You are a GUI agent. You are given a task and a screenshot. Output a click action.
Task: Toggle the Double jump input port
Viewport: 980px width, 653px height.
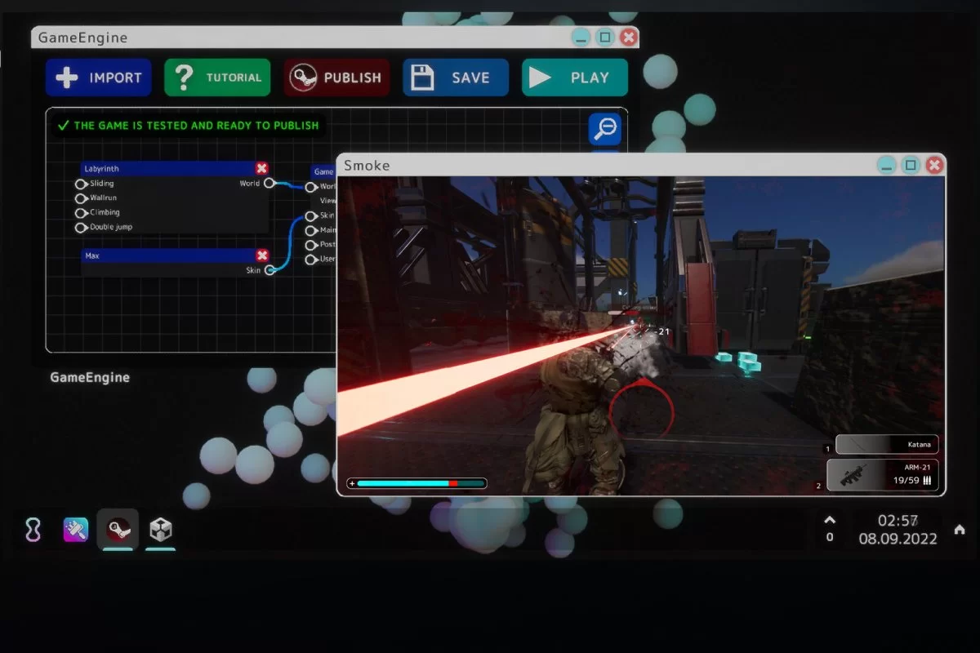point(81,228)
